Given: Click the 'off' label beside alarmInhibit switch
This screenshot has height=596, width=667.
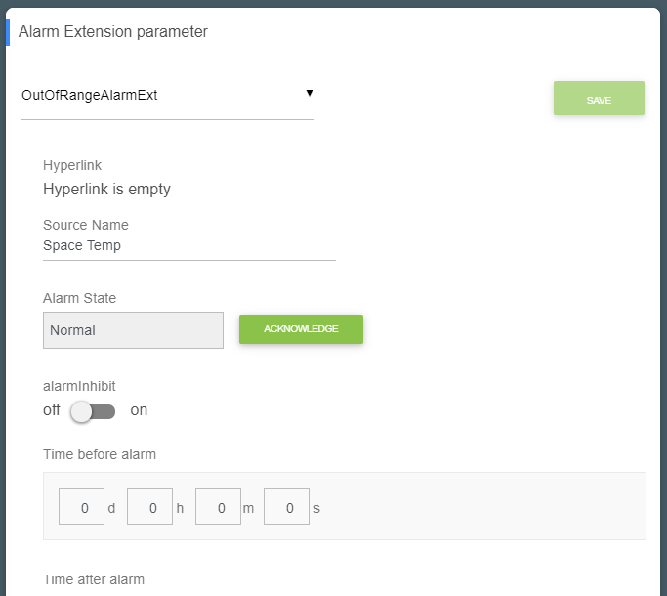Looking at the screenshot, I should (x=52, y=410).
